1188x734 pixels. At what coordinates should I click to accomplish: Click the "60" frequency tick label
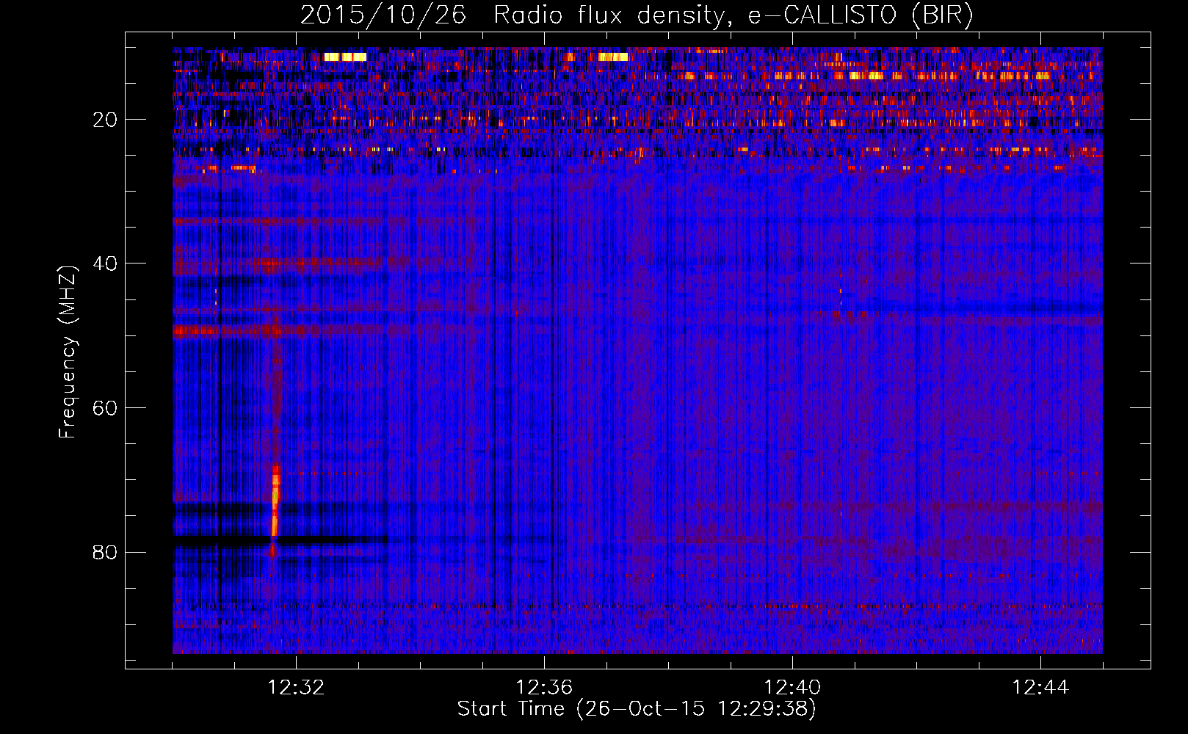(x=105, y=408)
